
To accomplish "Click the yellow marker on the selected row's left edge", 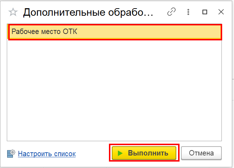I will [8, 32].
